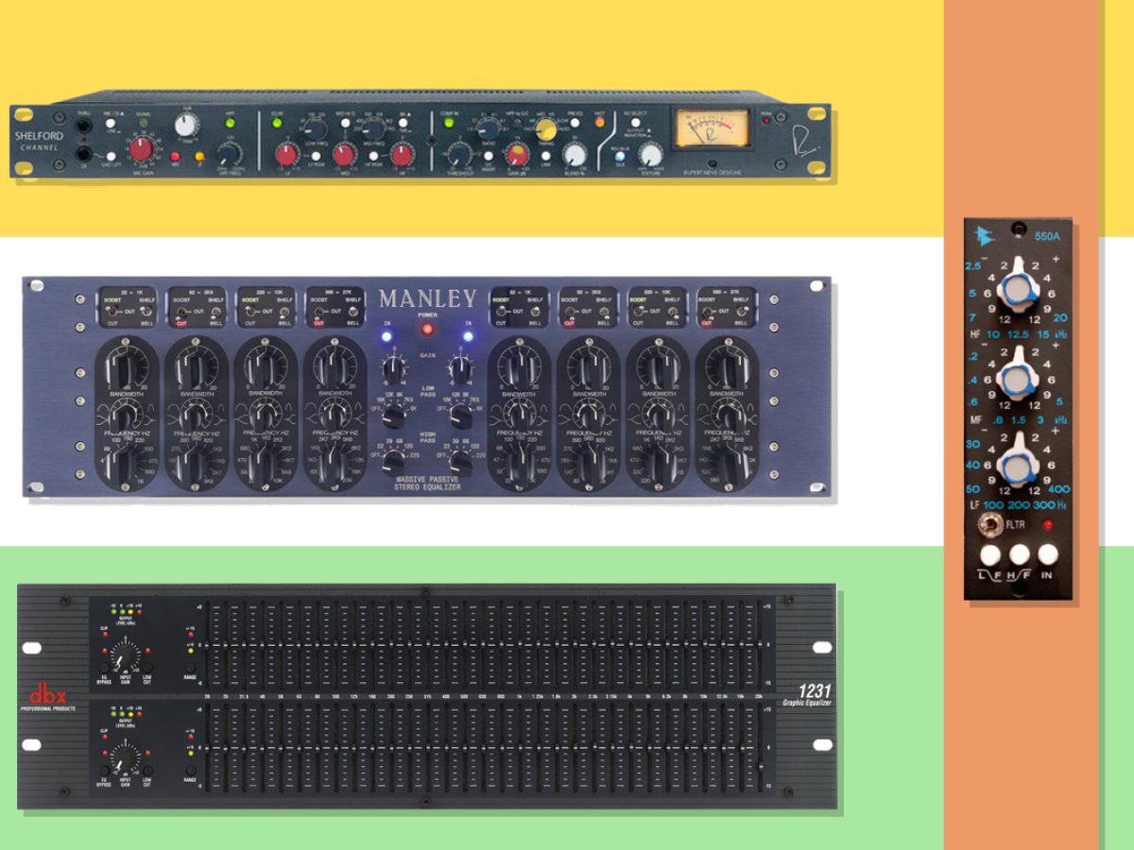Click the Blend % knob on Shelford

pos(575,154)
